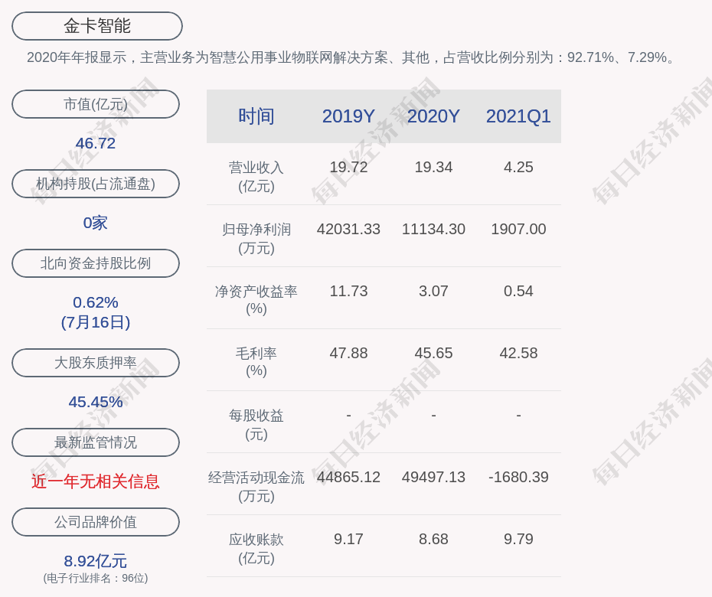Click the 北向资金持股比例 badge
Image resolution: width=712 pixels, height=597 pixels.
(95, 263)
